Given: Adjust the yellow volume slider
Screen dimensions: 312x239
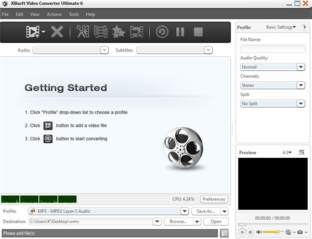Looking at the screenshot, I should click(274, 232).
